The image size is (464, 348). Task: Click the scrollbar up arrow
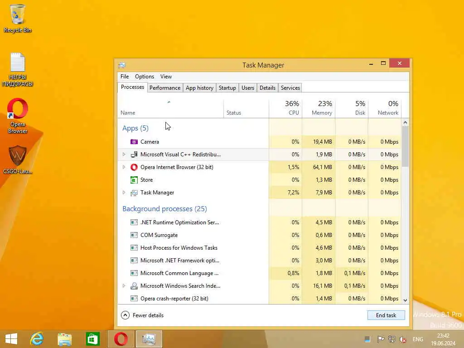coord(405,122)
